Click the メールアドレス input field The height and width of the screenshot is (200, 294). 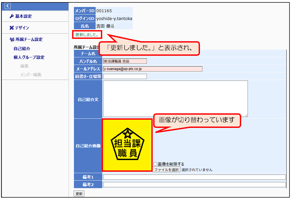point(152,69)
